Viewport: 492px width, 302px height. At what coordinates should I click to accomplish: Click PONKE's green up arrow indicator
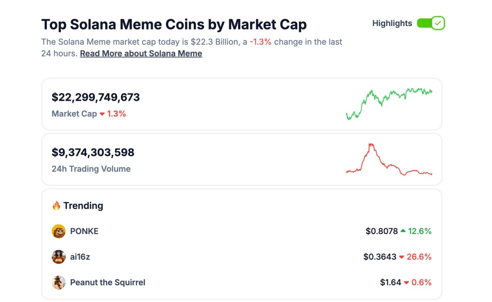tap(403, 231)
